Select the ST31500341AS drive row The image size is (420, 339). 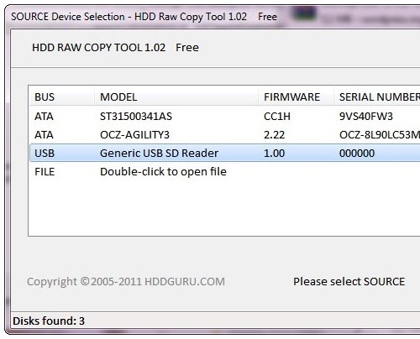tap(225, 116)
